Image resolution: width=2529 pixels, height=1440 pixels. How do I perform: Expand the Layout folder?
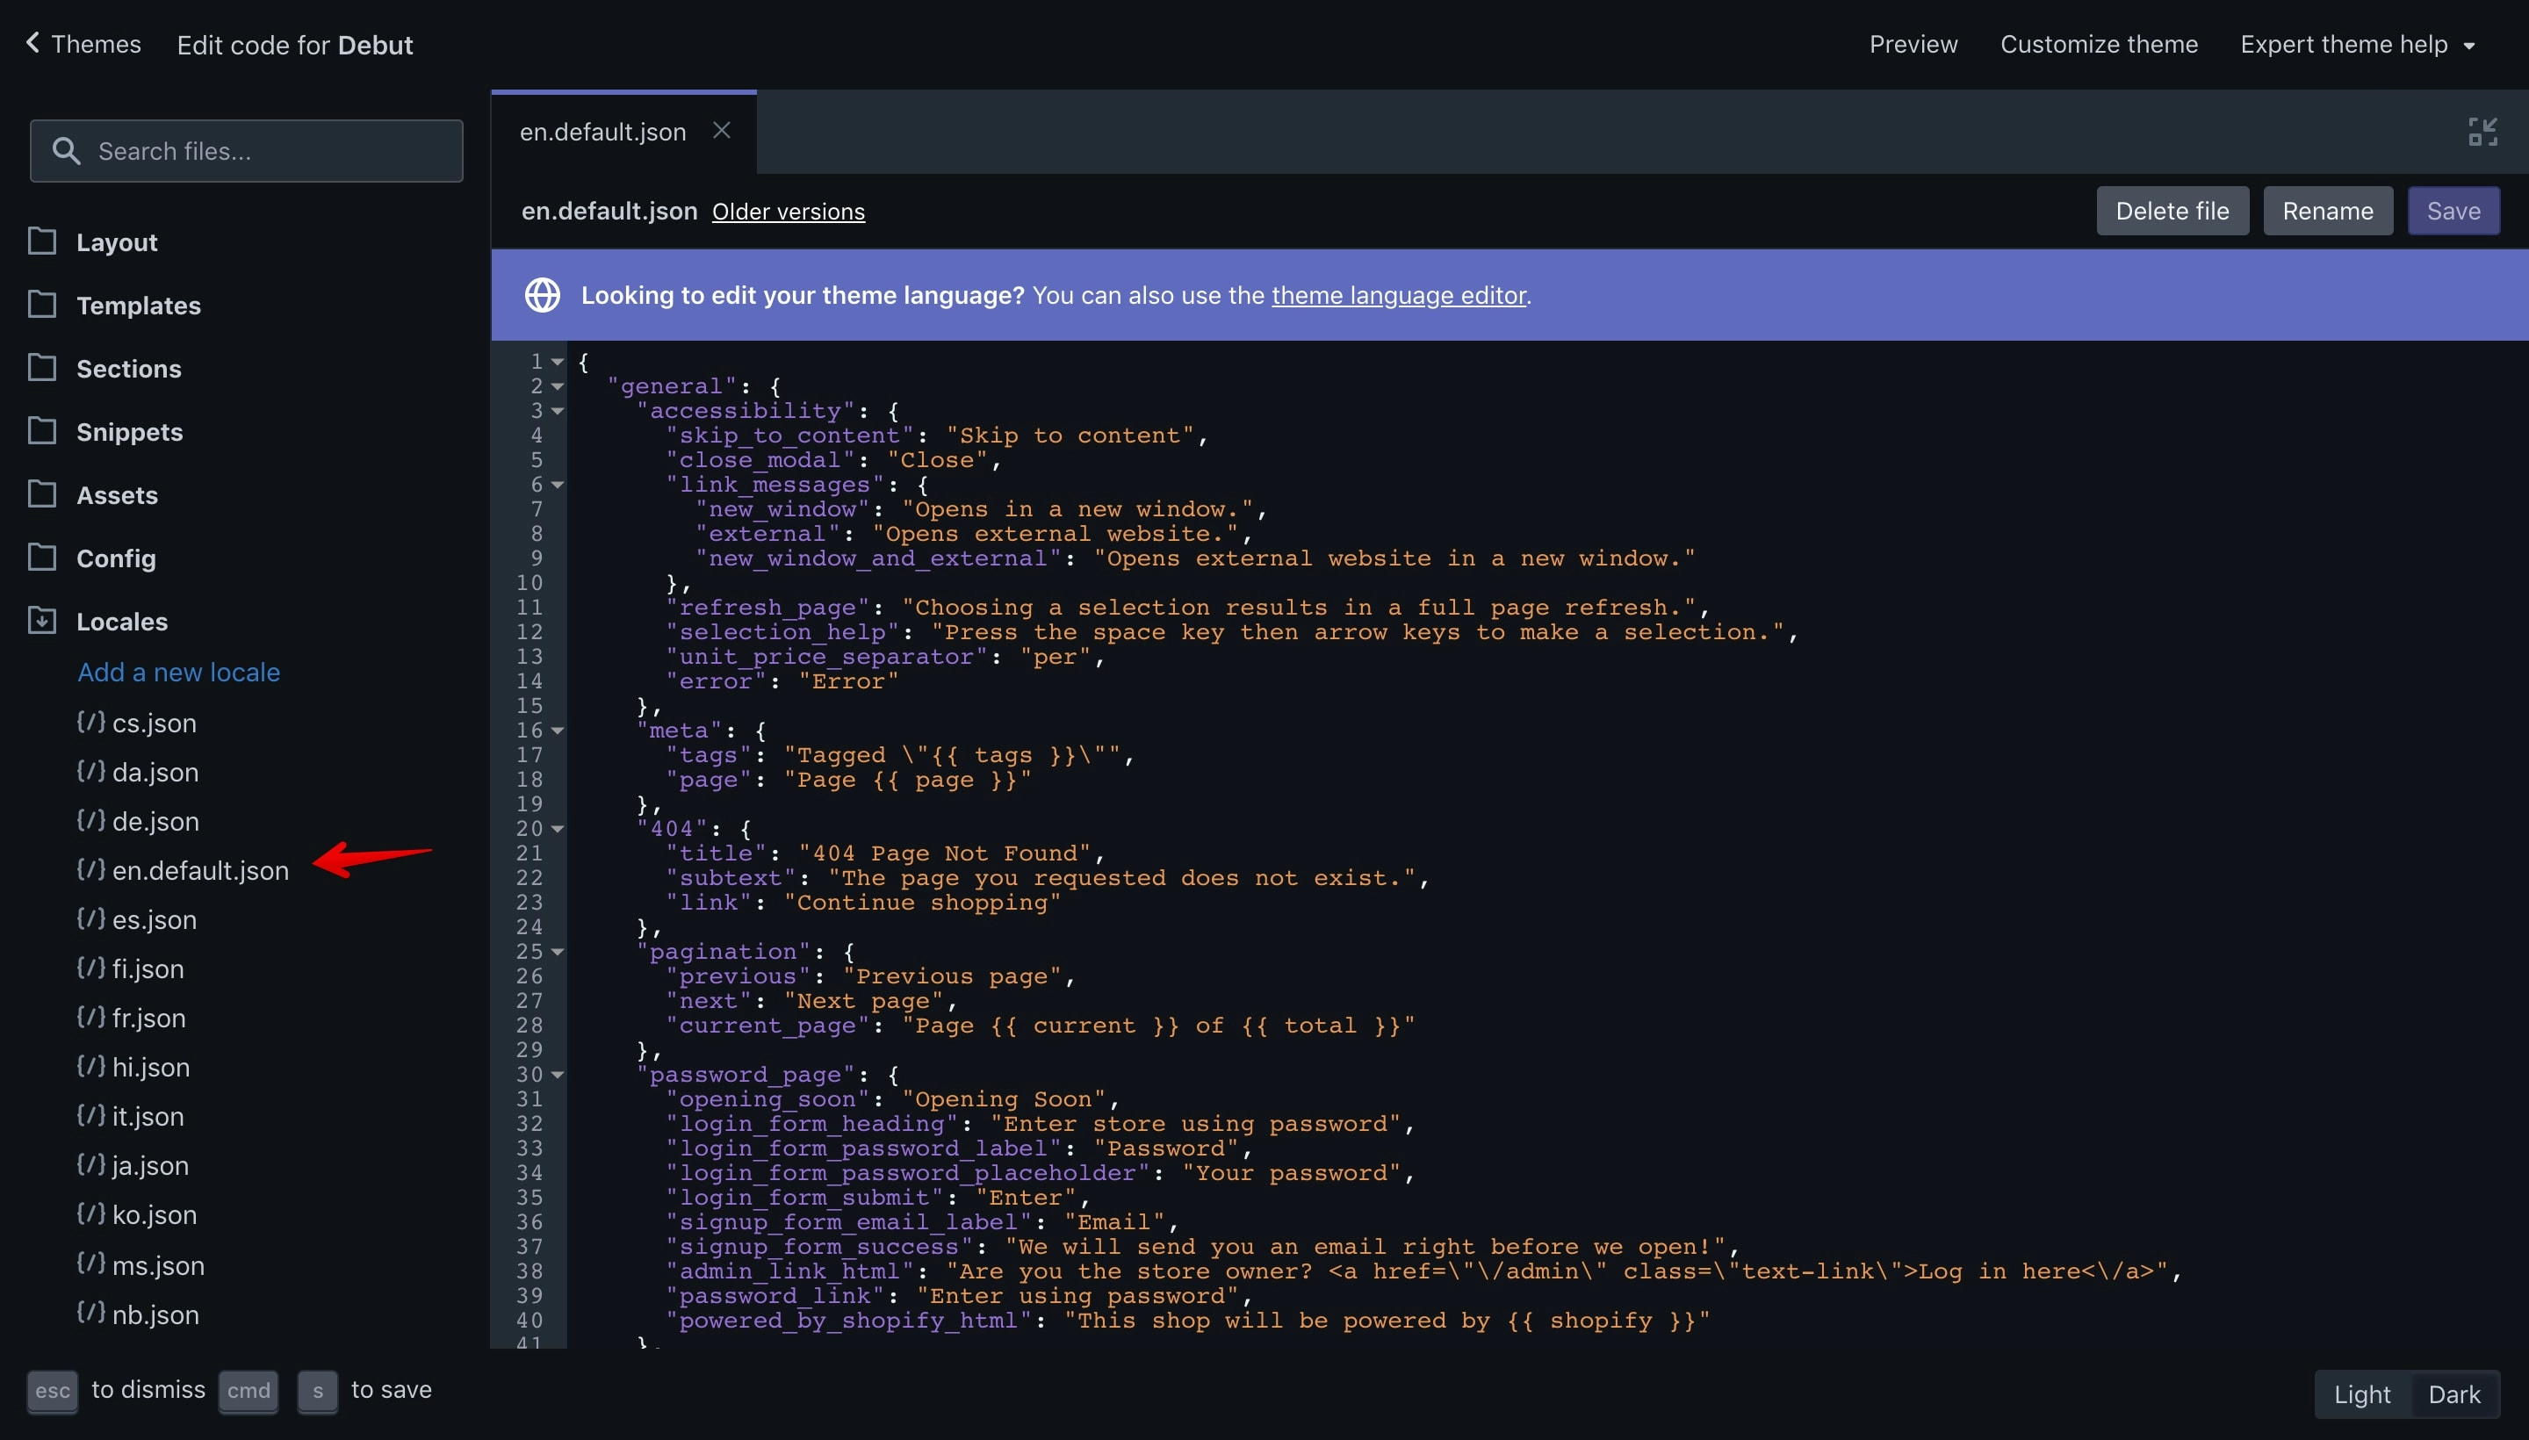pyautogui.click(x=117, y=242)
